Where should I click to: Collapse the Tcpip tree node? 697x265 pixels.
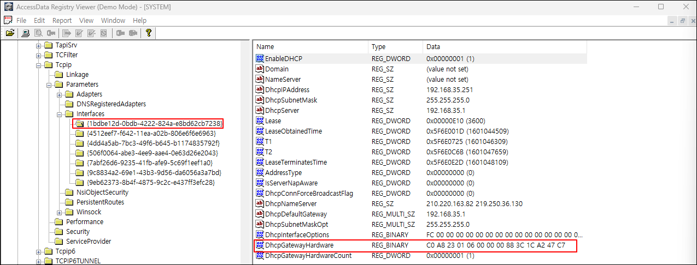[39, 65]
